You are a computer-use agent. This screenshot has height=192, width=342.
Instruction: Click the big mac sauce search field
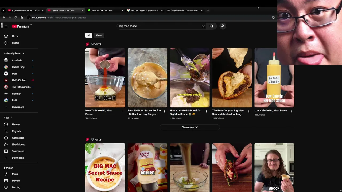point(159,26)
